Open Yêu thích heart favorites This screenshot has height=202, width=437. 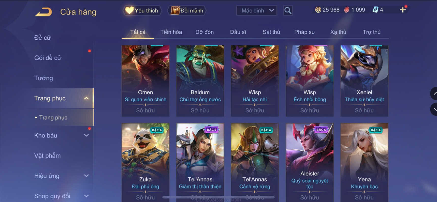tap(142, 10)
